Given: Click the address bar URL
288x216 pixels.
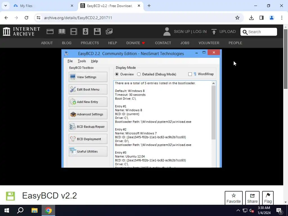Looking at the screenshot, I should (x=78, y=18).
